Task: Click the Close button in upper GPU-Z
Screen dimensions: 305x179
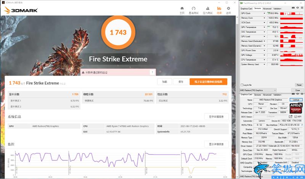Action: 297,90
